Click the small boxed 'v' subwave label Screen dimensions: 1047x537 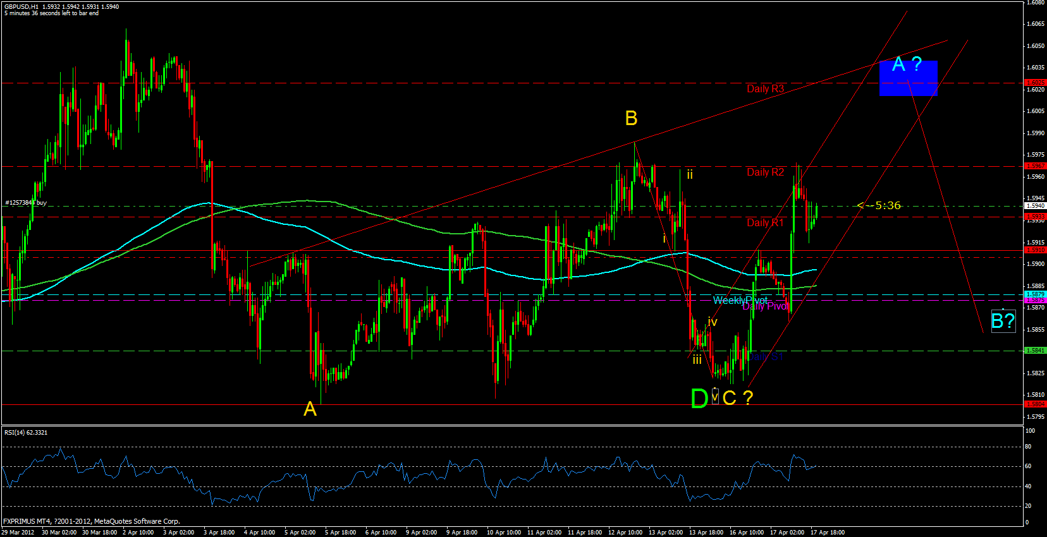715,397
